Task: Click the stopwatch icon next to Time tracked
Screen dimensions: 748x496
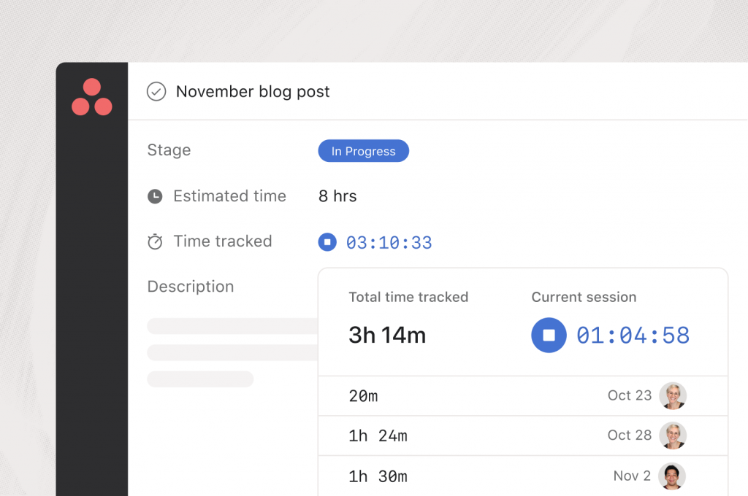Action: [x=155, y=241]
